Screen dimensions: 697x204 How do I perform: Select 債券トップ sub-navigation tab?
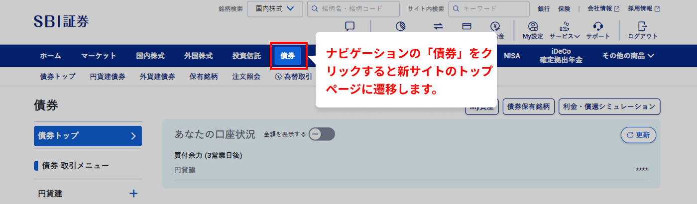(58, 77)
